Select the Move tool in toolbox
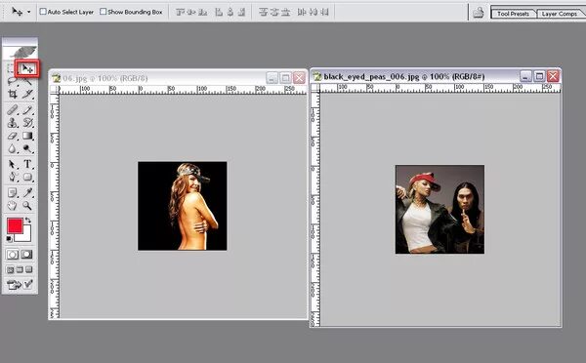Image resolution: width=586 pixels, height=363 pixels. tap(27, 68)
